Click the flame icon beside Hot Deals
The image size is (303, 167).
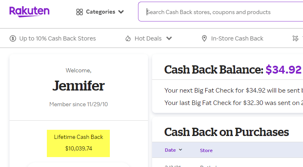[128, 38]
